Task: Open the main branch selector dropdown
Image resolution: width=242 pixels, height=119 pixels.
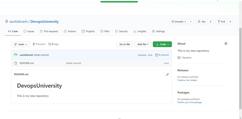Action: coord(21,45)
